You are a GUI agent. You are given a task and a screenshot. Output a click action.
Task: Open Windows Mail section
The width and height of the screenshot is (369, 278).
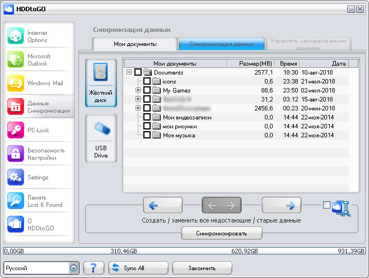(38, 84)
